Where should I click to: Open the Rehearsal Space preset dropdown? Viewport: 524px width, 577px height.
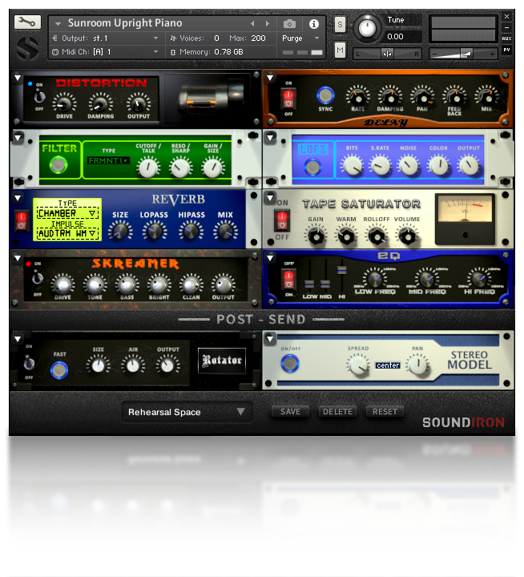[187, 412]
